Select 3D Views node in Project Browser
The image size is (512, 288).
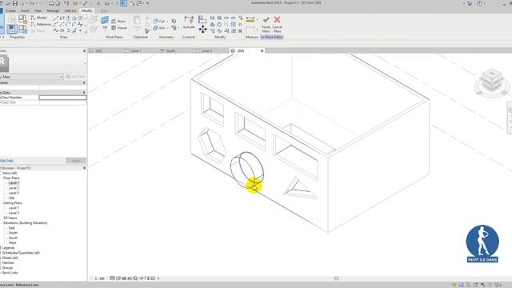10,218
